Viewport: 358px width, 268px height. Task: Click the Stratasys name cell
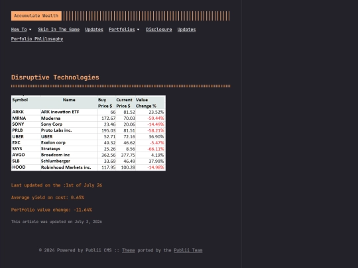tap(50, 149)
